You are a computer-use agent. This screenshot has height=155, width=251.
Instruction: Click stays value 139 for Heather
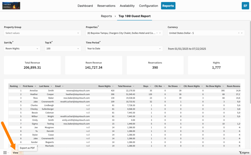pyautogui.click(x=150, y=94)
